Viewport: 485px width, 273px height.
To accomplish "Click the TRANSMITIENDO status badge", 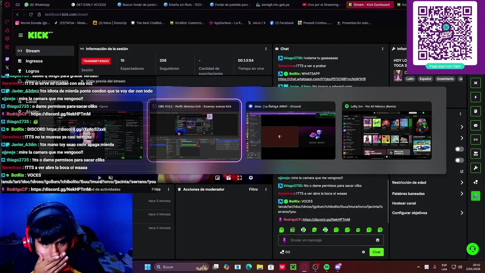I will point(96,61).
